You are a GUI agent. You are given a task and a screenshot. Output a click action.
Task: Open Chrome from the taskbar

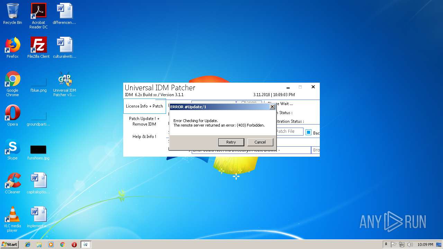click(62, 245)
